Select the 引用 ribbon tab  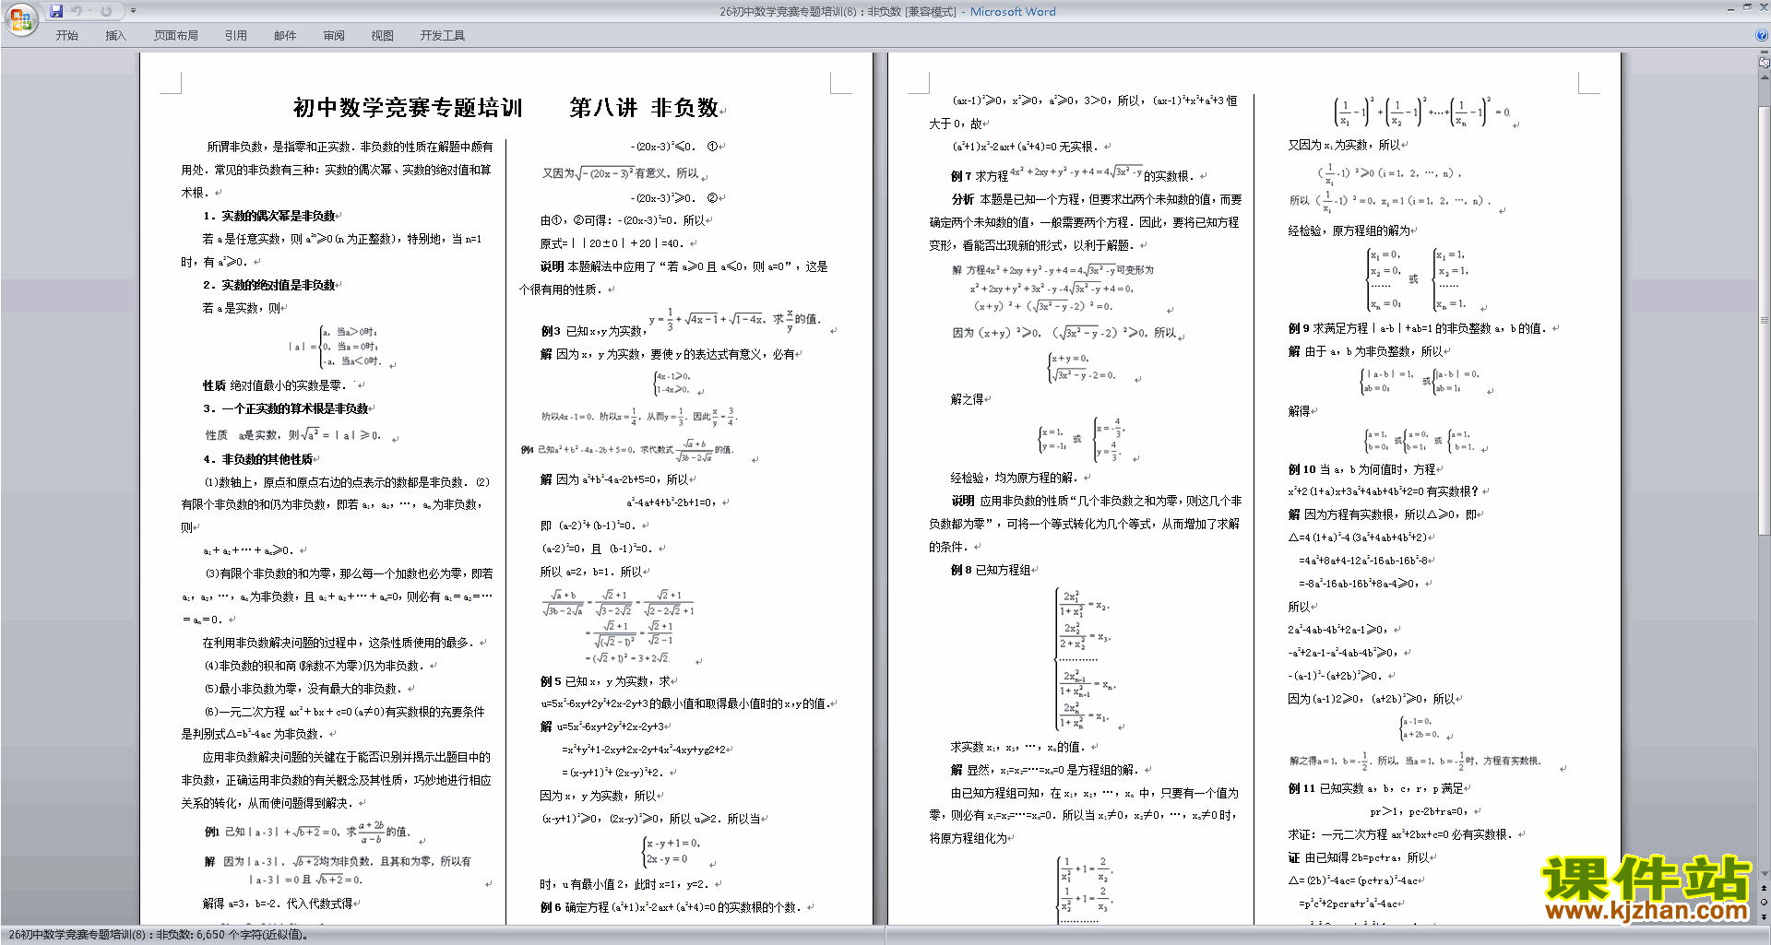click(x=235, y=36)
